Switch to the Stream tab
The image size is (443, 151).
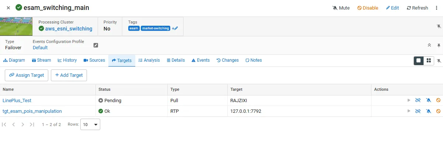point(41,60)
